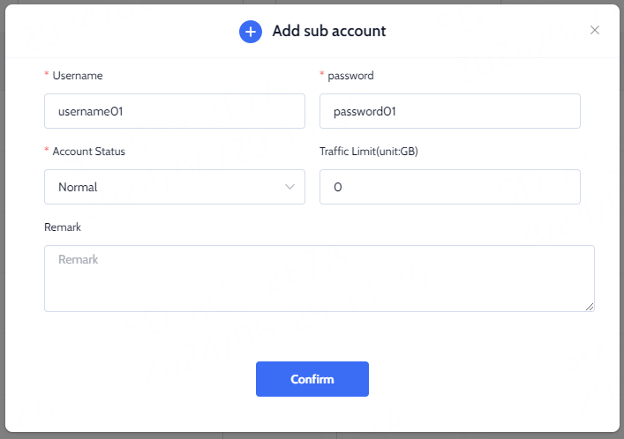Click the Remark label above the textarea
Image resolution: width=624 pixels, height=439 pixels.
(63, 227)
